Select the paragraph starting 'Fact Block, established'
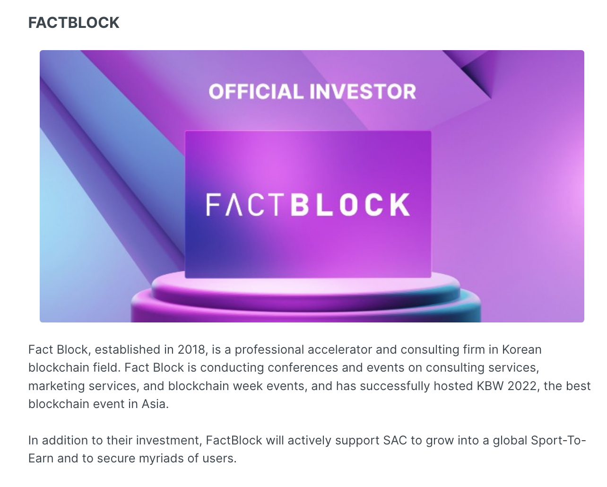The width and height of the screenshot is (607, 487). [310, 377]
